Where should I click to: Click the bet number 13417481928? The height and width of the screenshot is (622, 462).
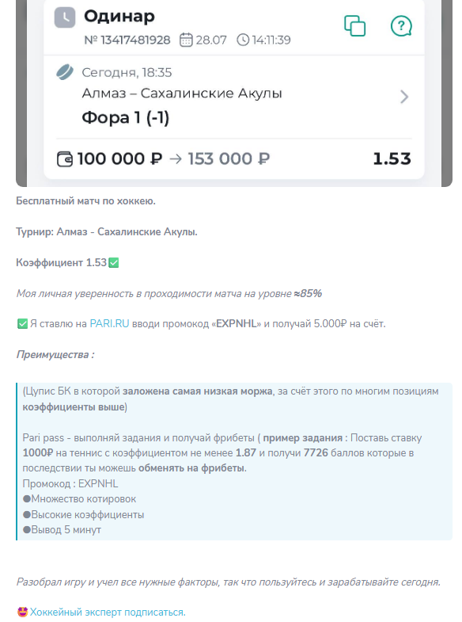coord(127,40)
